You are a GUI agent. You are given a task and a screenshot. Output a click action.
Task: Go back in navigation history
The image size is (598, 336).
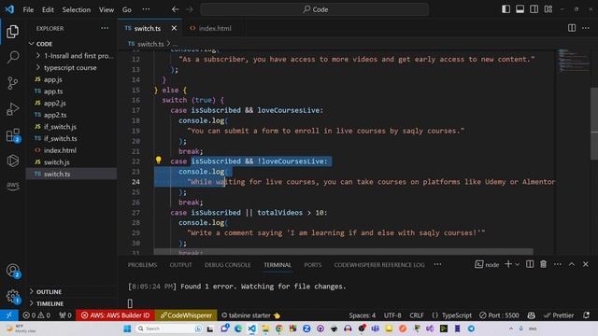coord(175,9)
